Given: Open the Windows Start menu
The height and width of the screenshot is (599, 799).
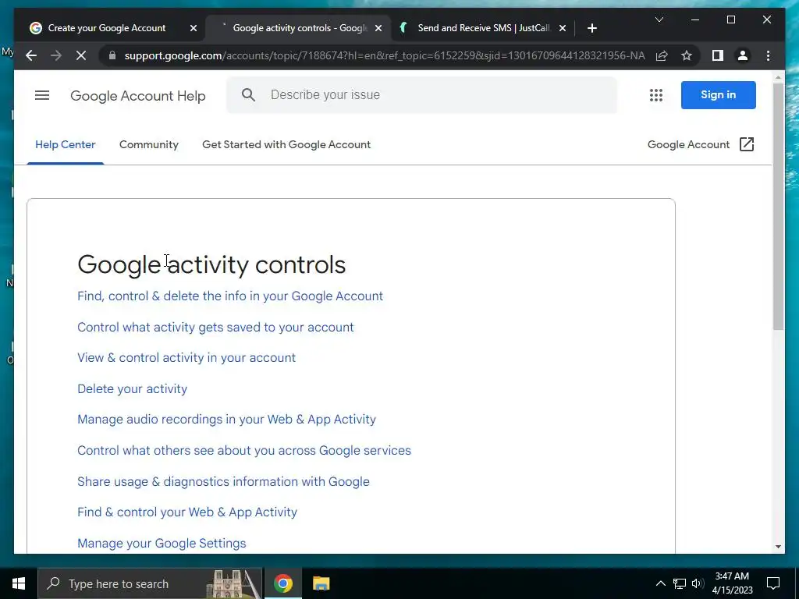Looking at the screenshot, I should coord(19,583).
